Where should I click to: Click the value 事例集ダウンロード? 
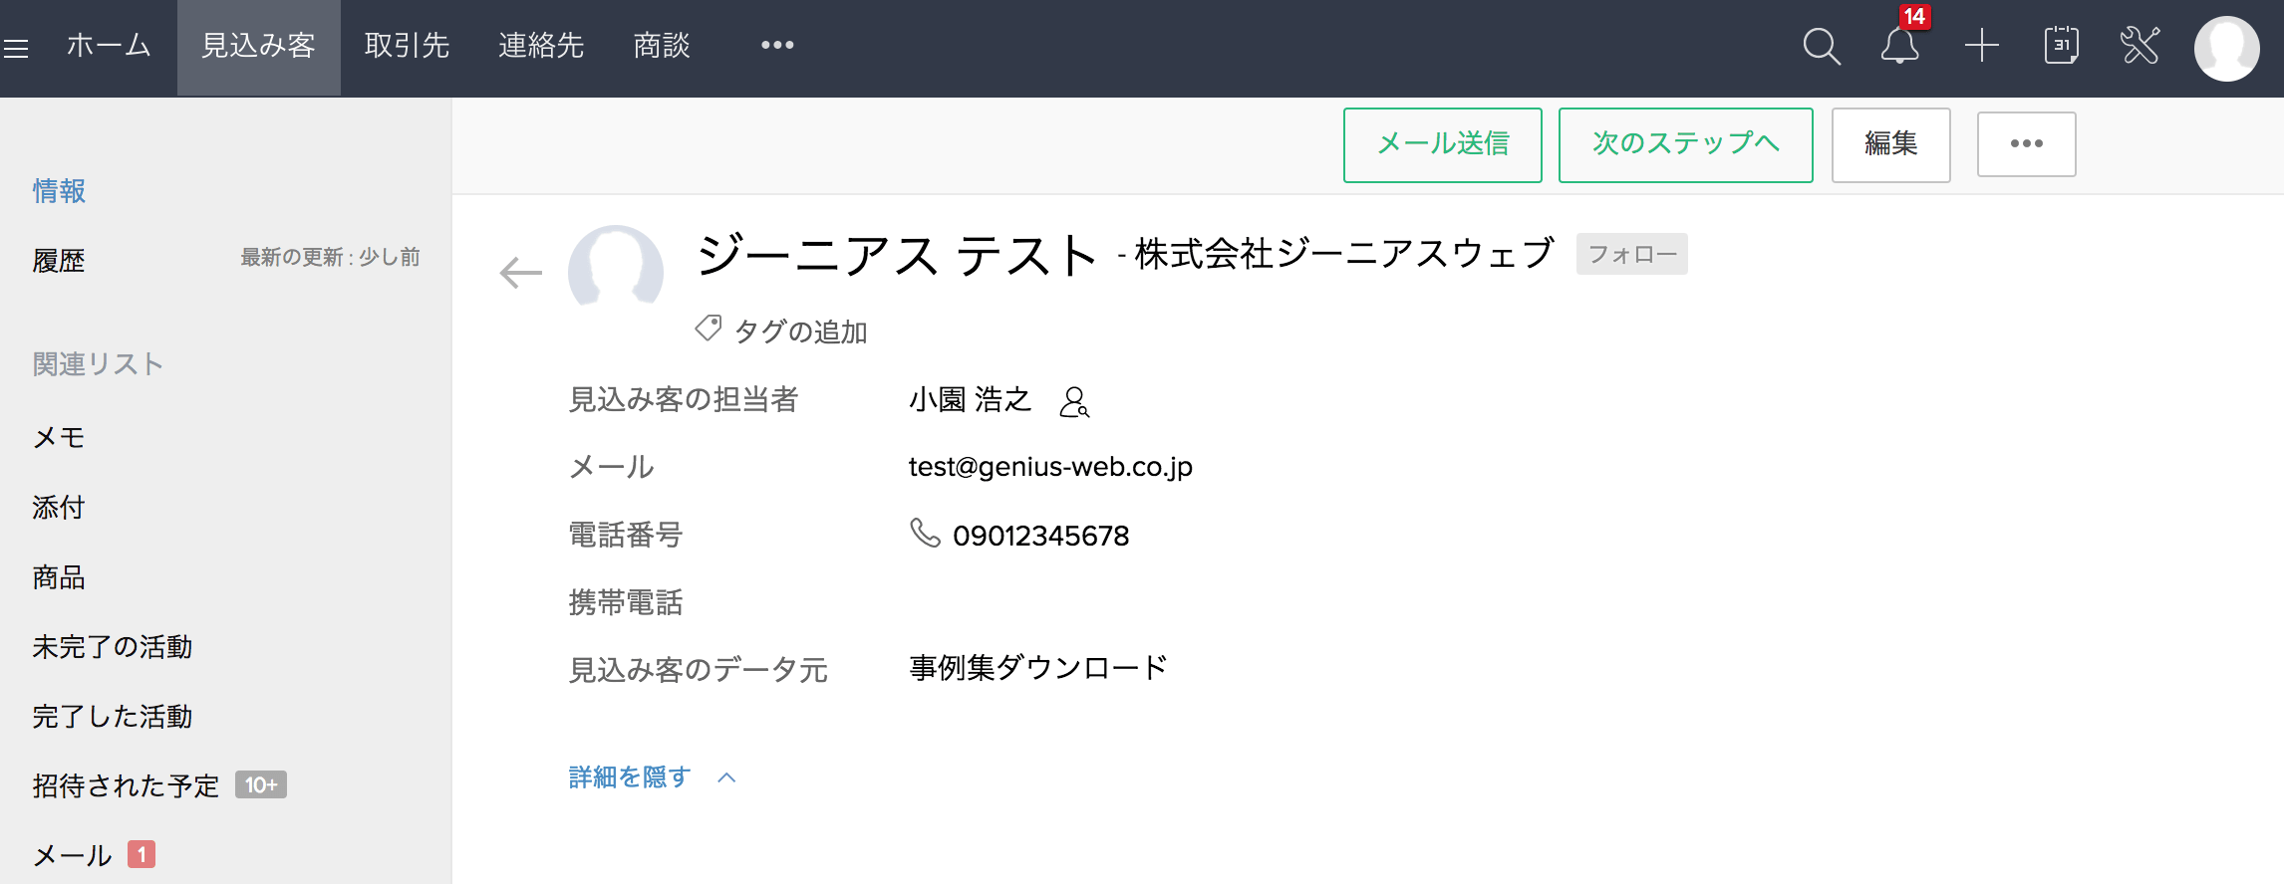point(1037,667)
